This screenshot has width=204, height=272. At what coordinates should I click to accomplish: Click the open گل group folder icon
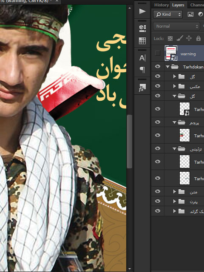coord(181,96)
